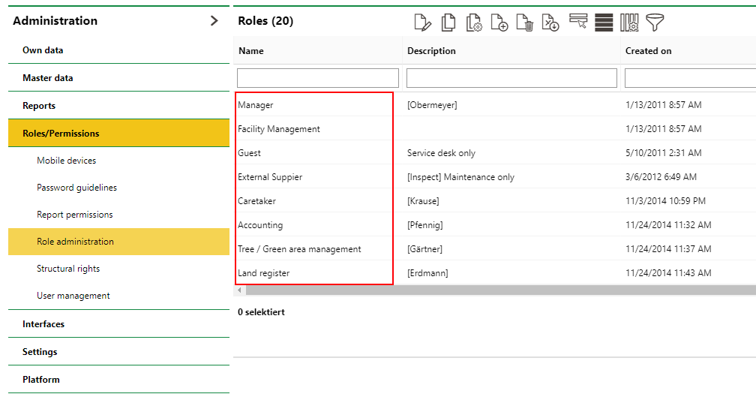Click the Description column filter field

pos(511,78)
